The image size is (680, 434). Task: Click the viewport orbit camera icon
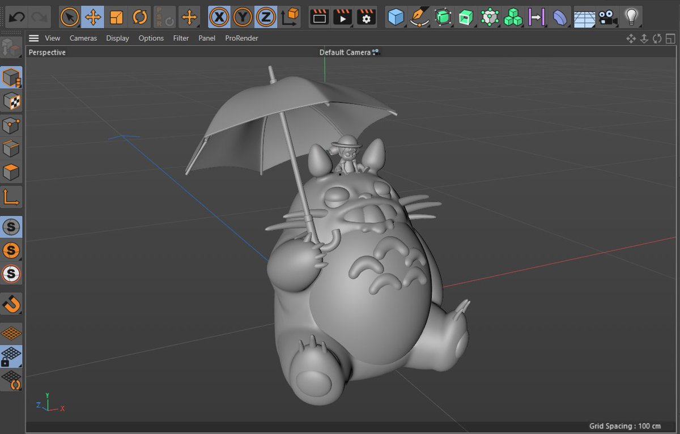pyautogui.click(x=657, y=39)
